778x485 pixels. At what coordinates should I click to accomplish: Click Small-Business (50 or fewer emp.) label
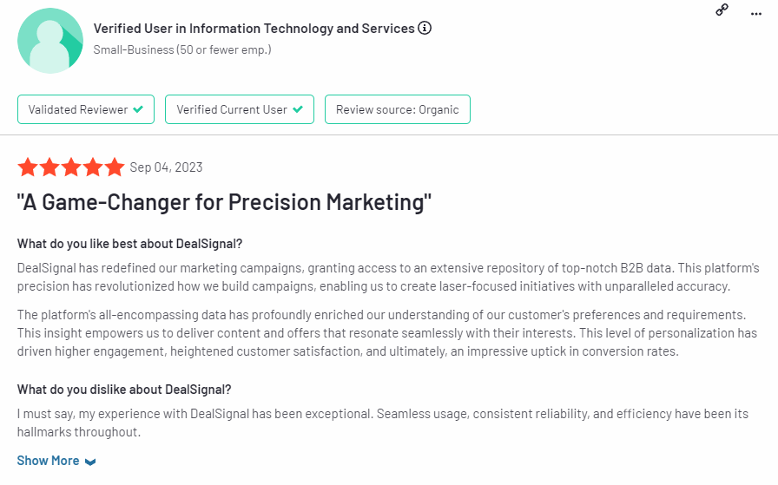[182, 49]
